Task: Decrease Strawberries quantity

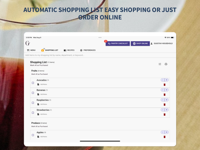Action: coord(163,110)
